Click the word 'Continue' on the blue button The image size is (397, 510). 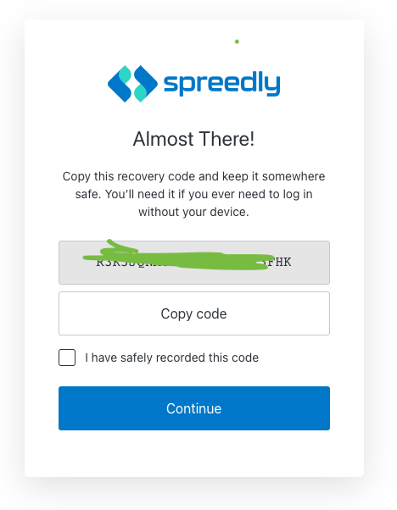click(193, 408)
